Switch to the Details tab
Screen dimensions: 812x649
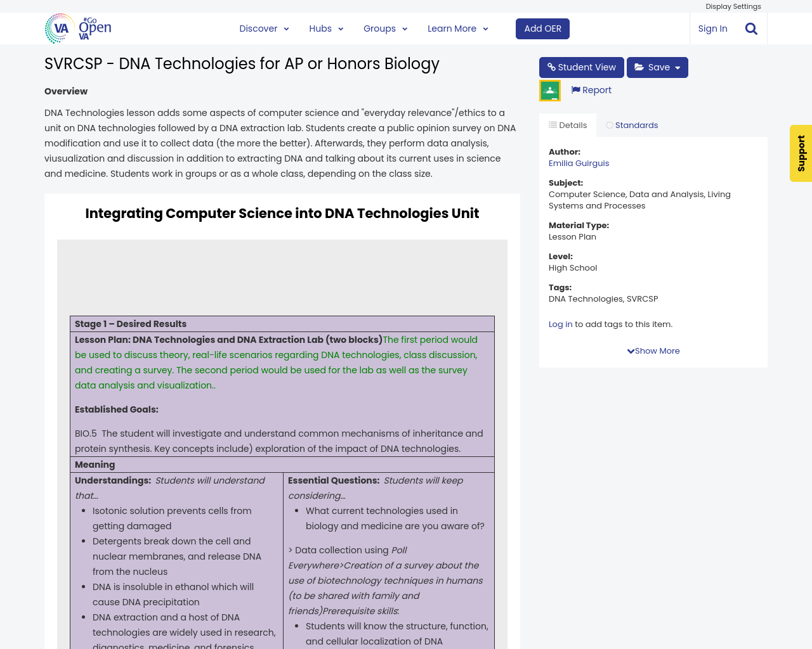[567, 124]
